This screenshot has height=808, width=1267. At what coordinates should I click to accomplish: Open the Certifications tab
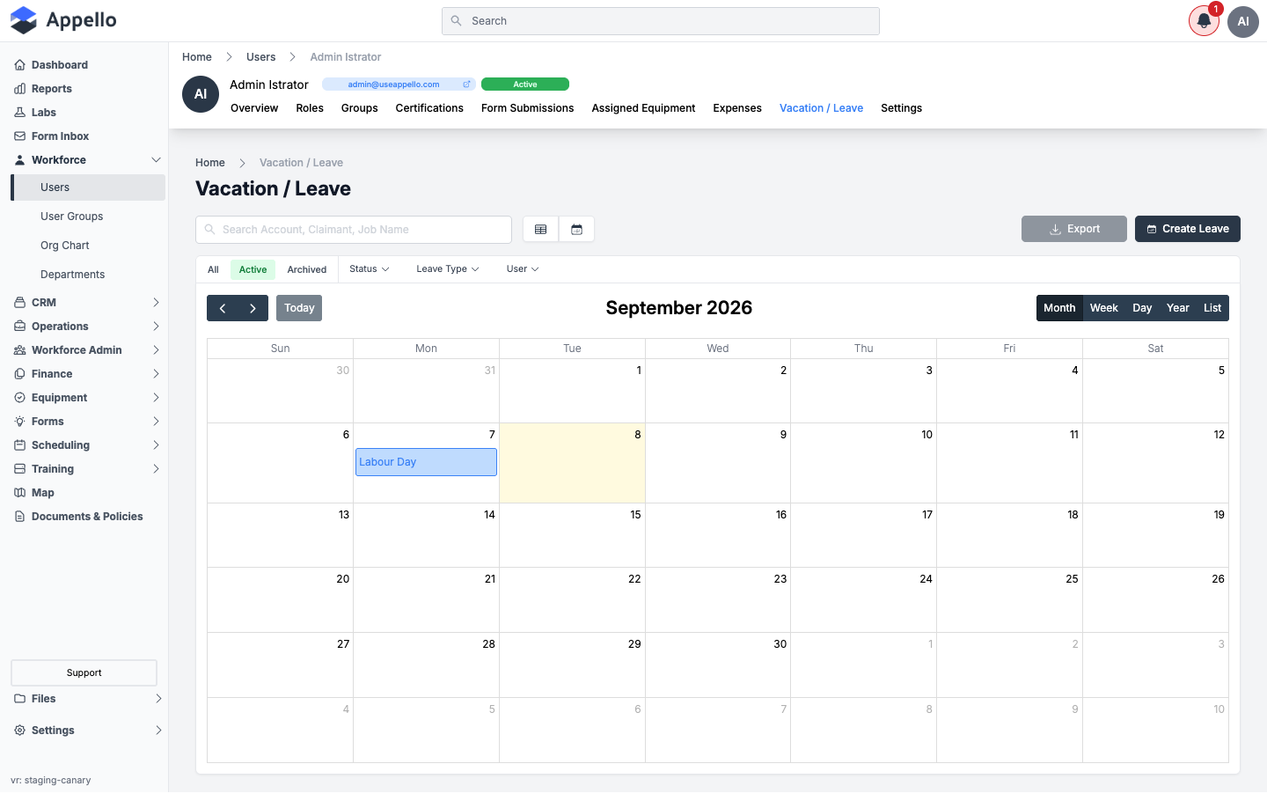(x=429, y=108)
